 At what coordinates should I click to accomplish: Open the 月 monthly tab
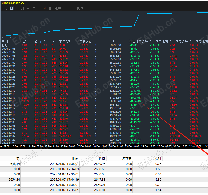(23, 8)
